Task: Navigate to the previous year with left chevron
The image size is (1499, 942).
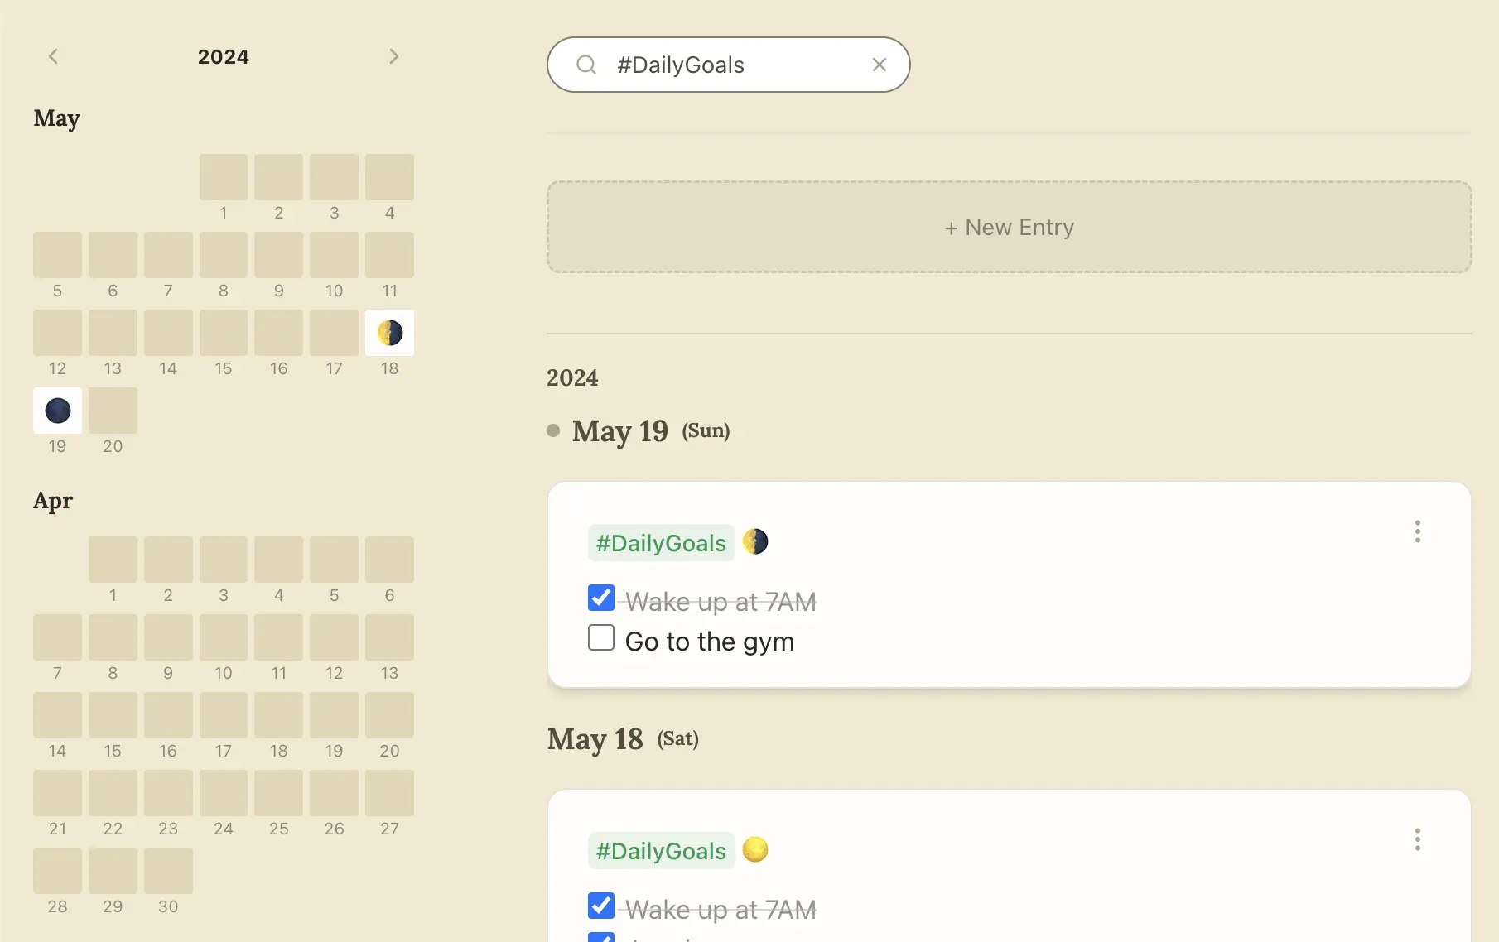Action: (x=53, y=55)
